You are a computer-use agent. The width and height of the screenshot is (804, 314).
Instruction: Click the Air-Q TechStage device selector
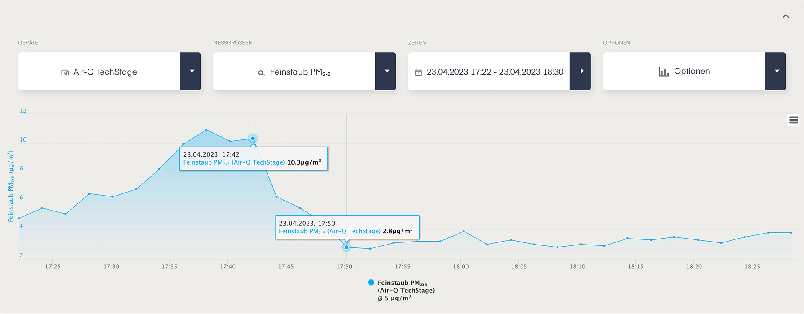[x=105, y=72]
